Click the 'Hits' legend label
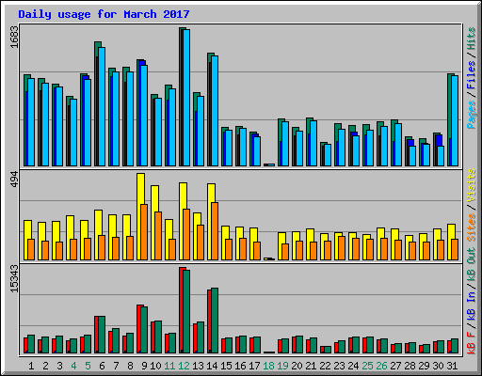This screenshot has width=482, height=376. (472, 39)
